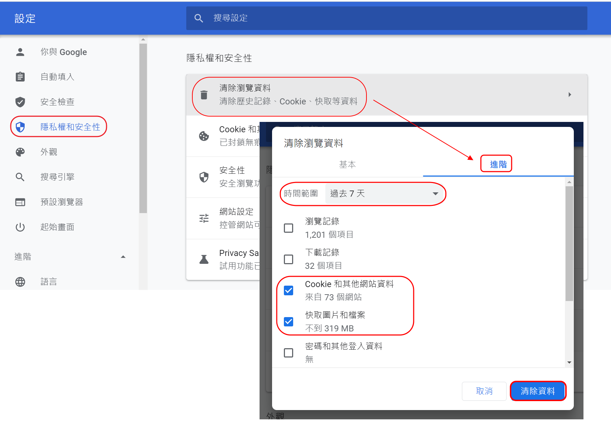Click inside the 搜尋設定 search field
611x429 pixels.
pyautogui.click(x=358, y=18)
